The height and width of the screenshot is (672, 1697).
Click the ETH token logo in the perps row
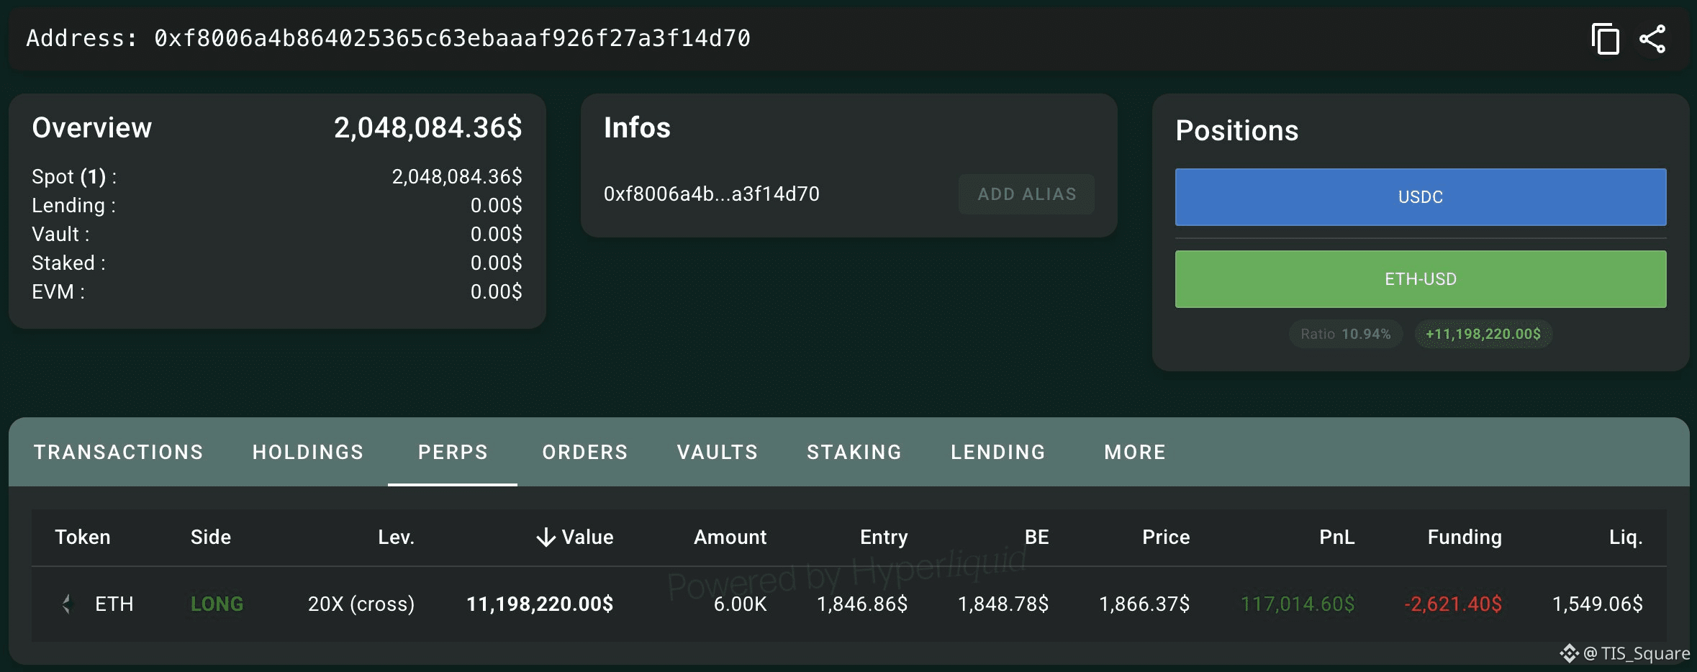(67, 604)
